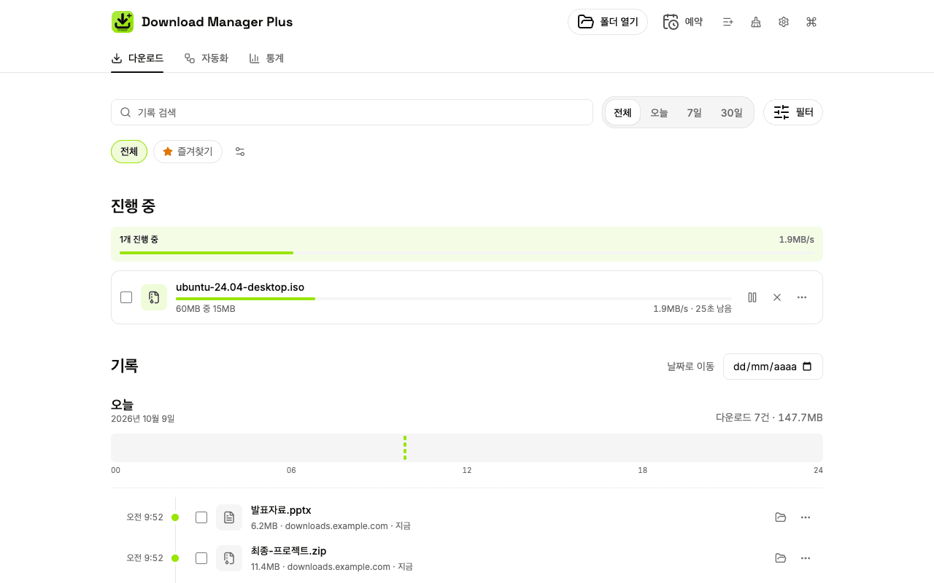Open more options for ubuntu-24.04-desktop.iso
Viewport: 934px width, 583px height.
[802, 297]
